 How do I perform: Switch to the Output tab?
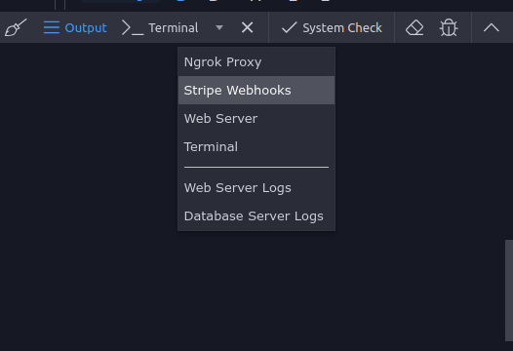click(75, 28)
